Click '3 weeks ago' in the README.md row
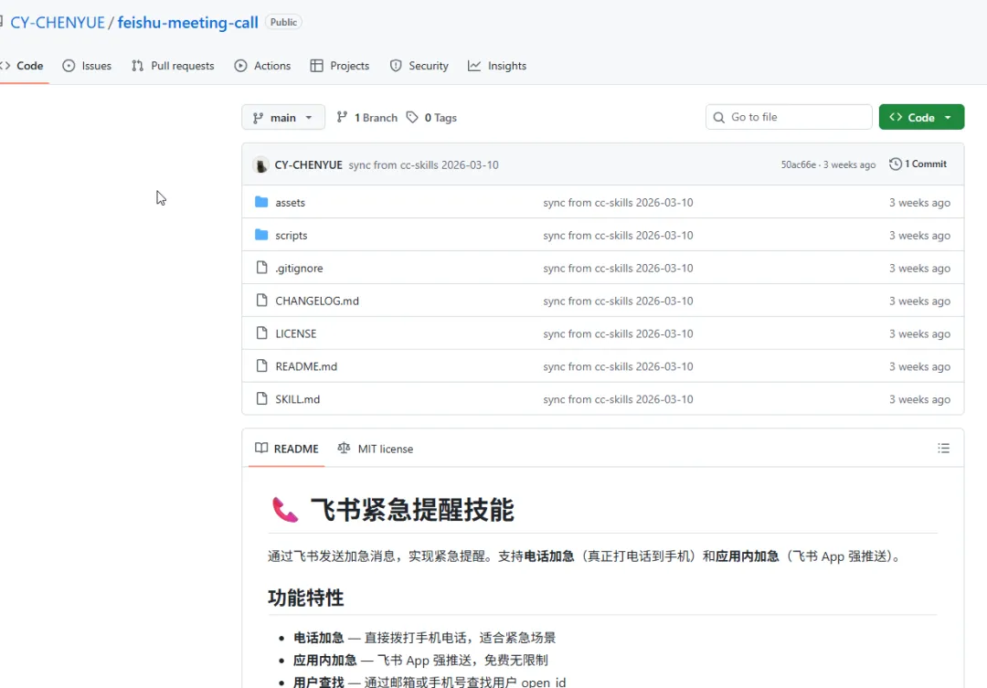 [x=919, y=366]
